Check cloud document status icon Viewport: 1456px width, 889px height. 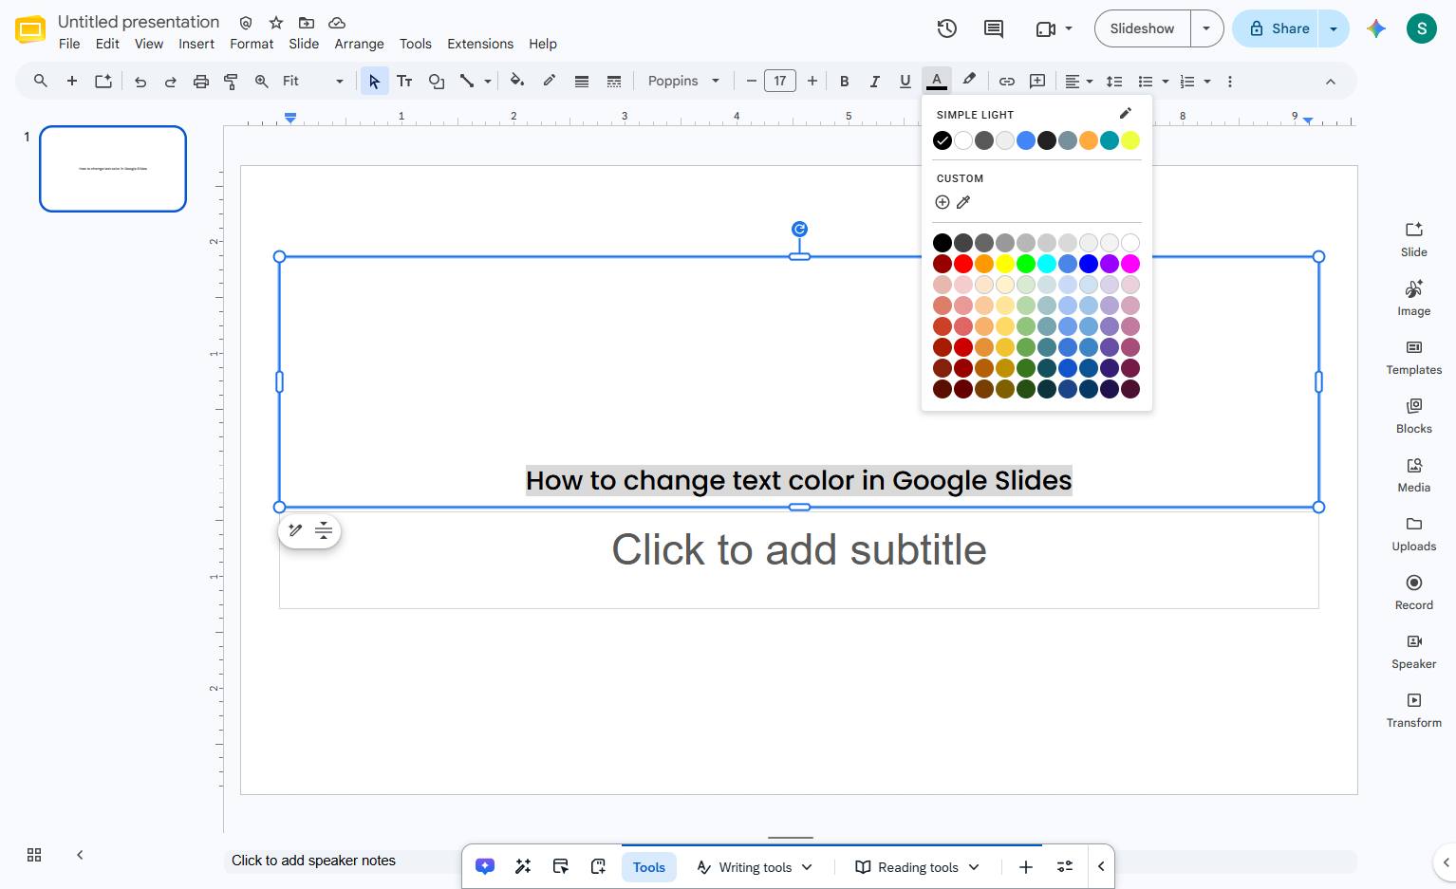(337, 22)
